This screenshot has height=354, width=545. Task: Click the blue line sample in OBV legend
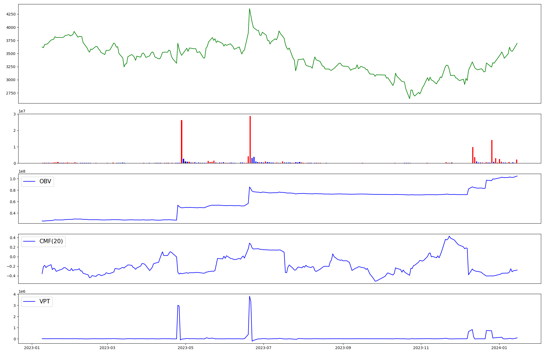29,181
